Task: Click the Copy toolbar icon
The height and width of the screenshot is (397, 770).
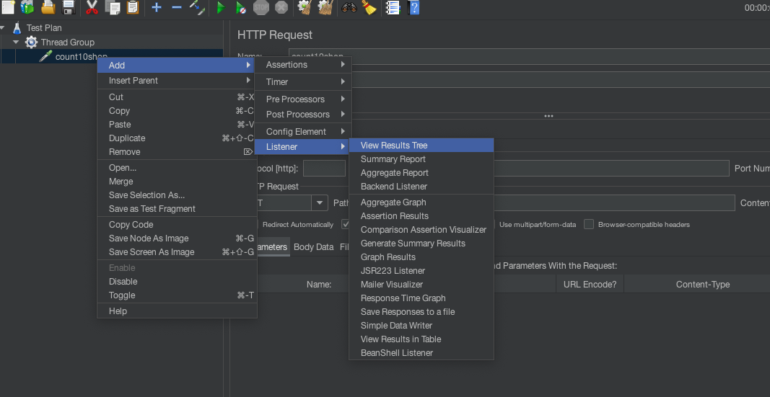Action: point(113,7)
